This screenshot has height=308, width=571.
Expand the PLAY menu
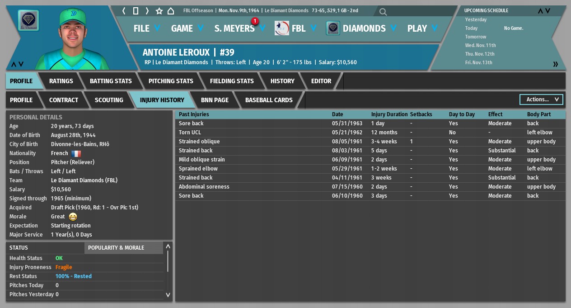click(x=422, y=28)
